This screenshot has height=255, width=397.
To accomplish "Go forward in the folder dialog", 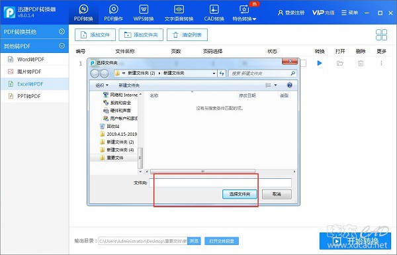I will tap(105, 74).
